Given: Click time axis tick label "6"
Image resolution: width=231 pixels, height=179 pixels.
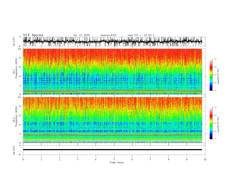Looking at the screenshot, I should (x=132, y=159).
